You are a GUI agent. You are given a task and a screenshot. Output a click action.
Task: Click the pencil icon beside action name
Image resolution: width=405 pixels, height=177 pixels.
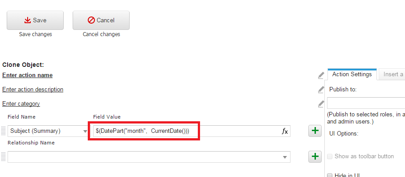coord(320,75)
